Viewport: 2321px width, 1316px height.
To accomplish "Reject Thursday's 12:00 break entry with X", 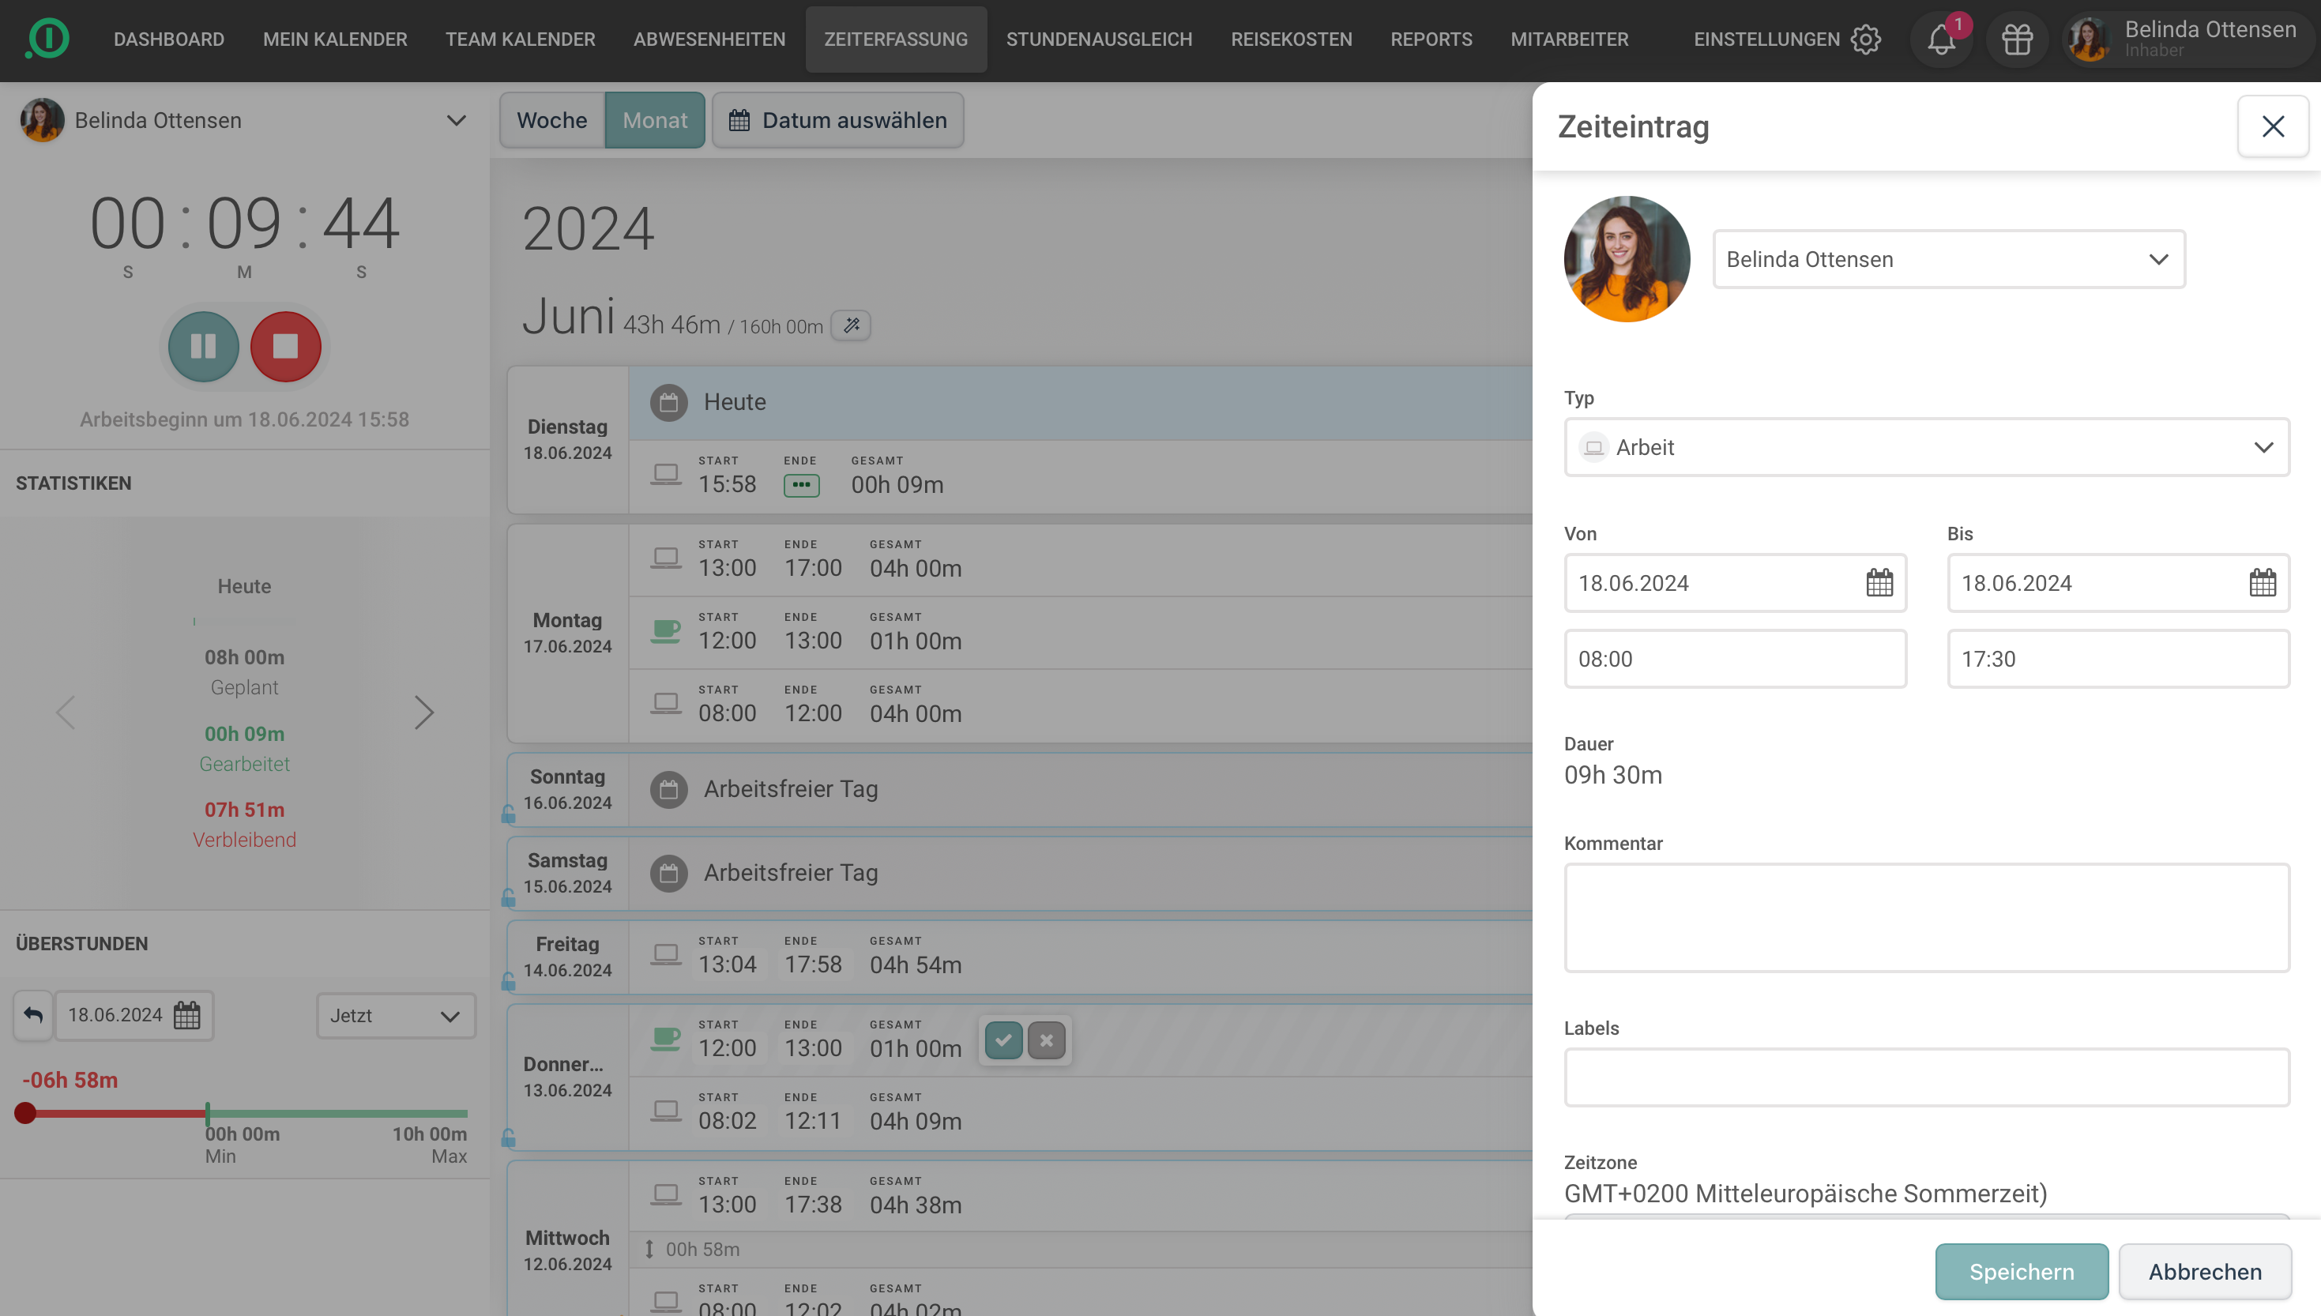I will 1046,1040.
